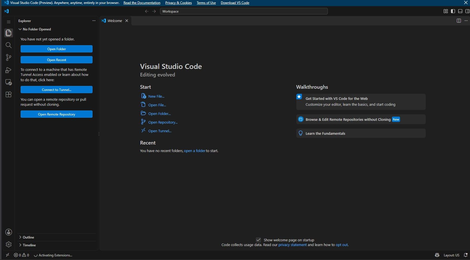Open the Copilot status icon

click(x=437, y=255)
